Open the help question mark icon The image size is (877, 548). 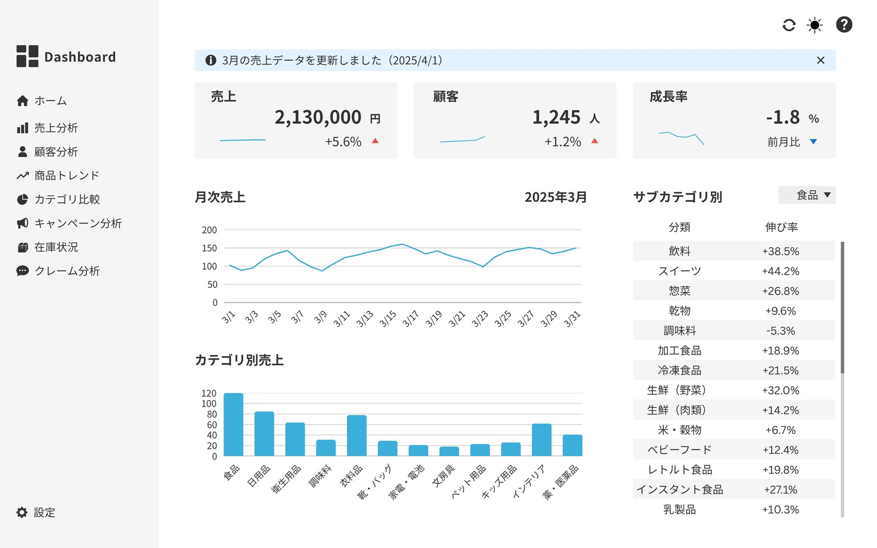point(844,25)
